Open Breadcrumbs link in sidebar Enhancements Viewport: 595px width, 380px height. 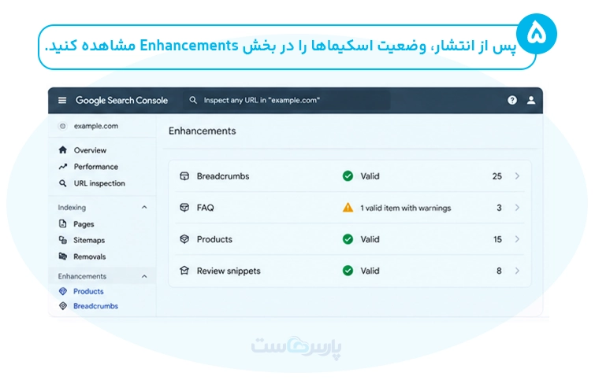[x=95, y=306]
